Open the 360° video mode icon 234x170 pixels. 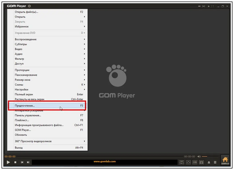(x=182, y=162)
